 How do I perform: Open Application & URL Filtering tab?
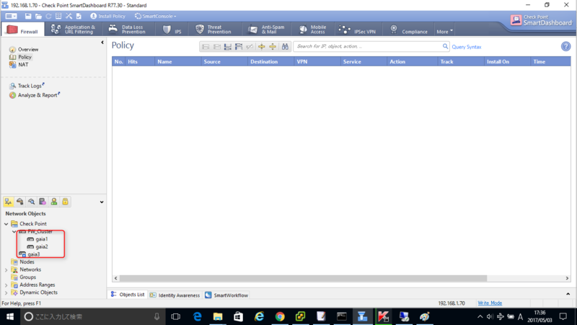(x=73, y=30)
